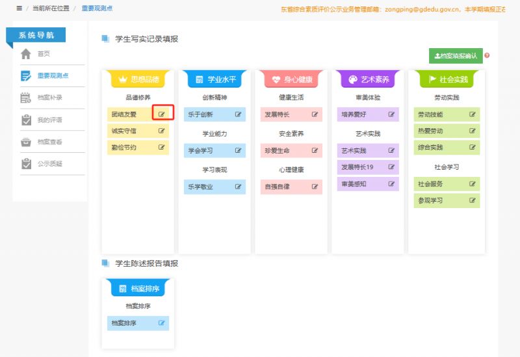The height and width of the screenshot is (357, 520).
Task: Open edit icon for 发展特长19
Action: coord(391,167)
